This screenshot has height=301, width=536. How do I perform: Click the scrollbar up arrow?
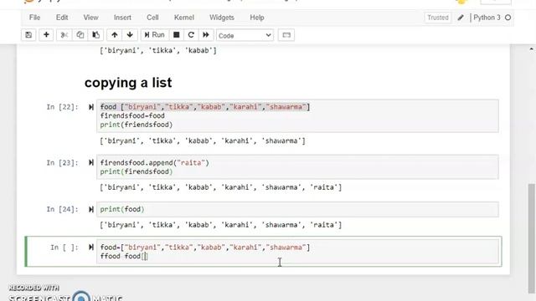[531, 49]
